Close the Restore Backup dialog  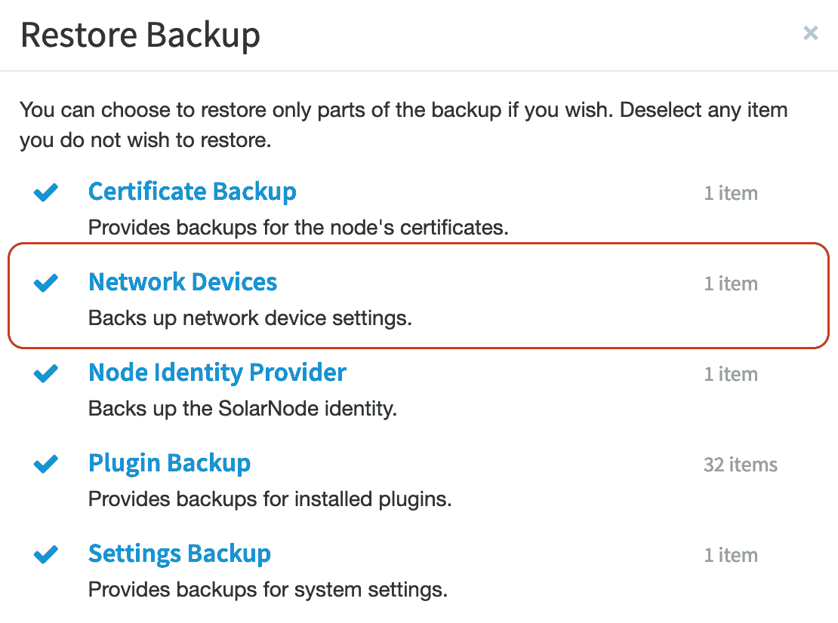[810, 33]
